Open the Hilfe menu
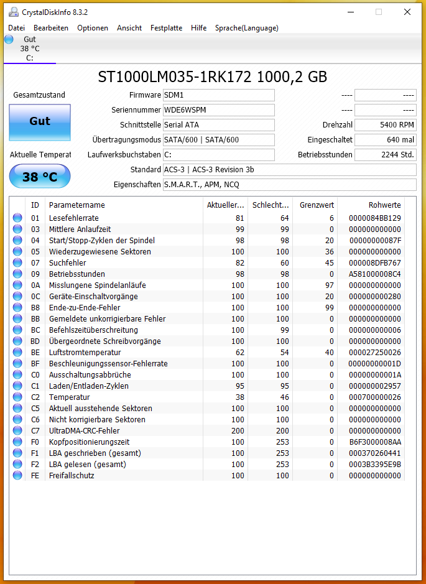Viewport: 426px width, 584px height. [198, 28]
